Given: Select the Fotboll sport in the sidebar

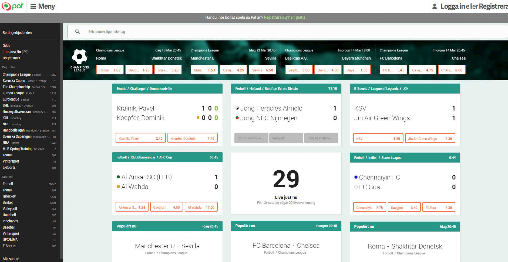Looking at the screenshot, I should click(x=8, y=184).
